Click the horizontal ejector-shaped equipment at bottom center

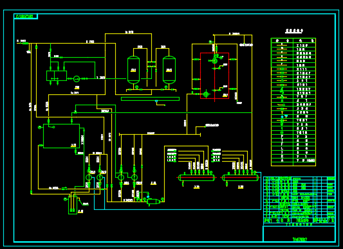coord(153,202)
